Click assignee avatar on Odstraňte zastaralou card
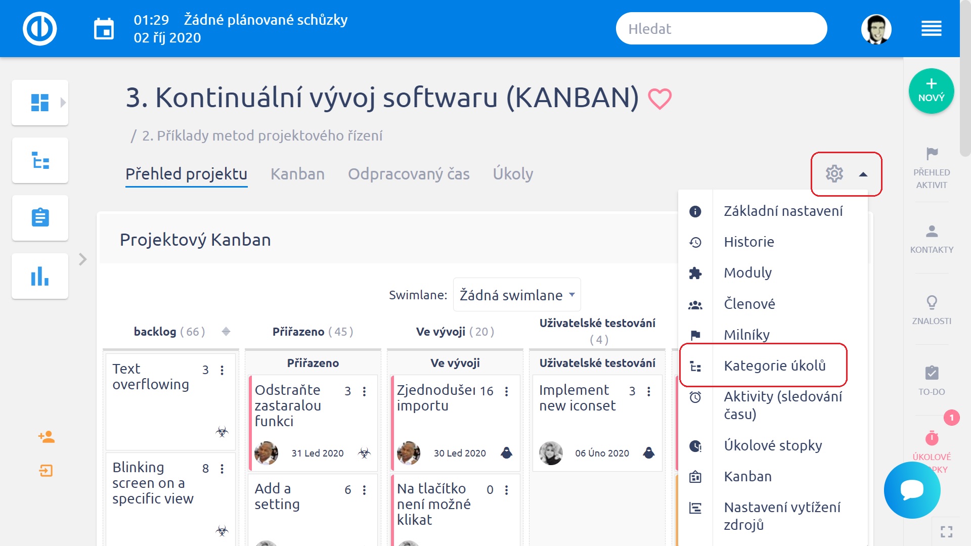The height and width of the screenshot is (546, 971). pos(267,453)
